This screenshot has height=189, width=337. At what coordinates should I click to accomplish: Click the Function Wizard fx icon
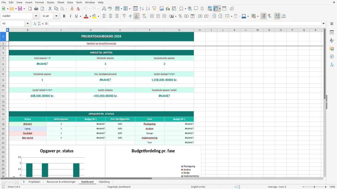(x=35, y=24)
